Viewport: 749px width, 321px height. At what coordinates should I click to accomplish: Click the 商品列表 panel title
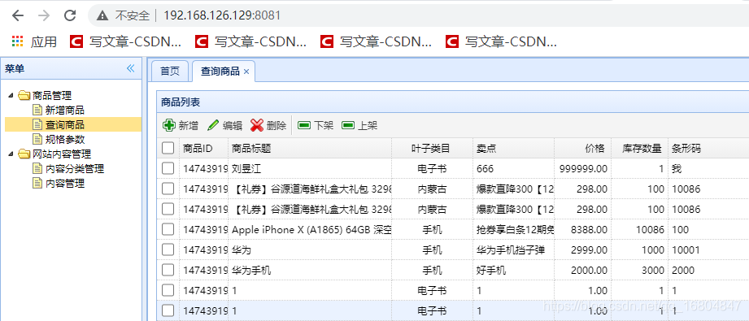click(x=181, y=102)
